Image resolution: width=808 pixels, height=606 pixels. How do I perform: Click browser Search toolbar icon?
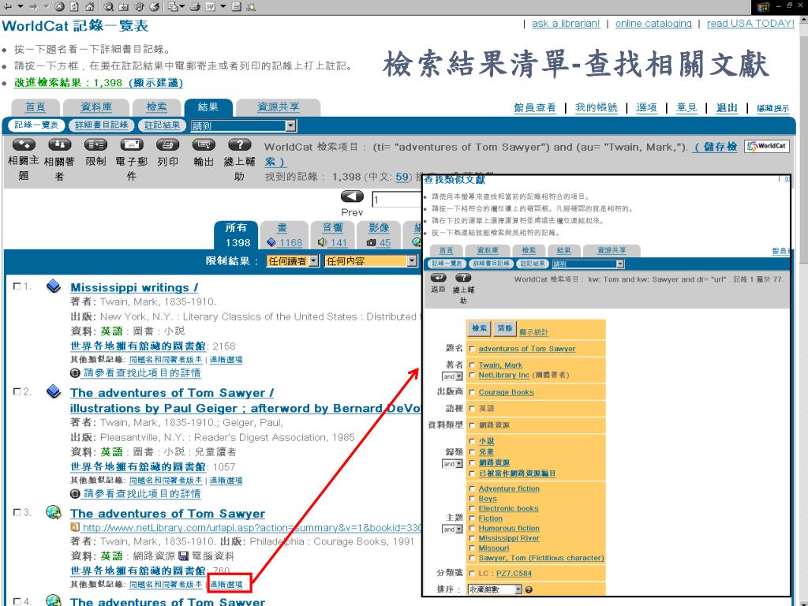(109, 6)
